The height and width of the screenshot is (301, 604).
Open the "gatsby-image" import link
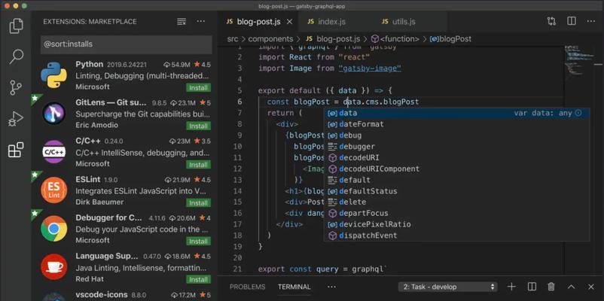370,68
